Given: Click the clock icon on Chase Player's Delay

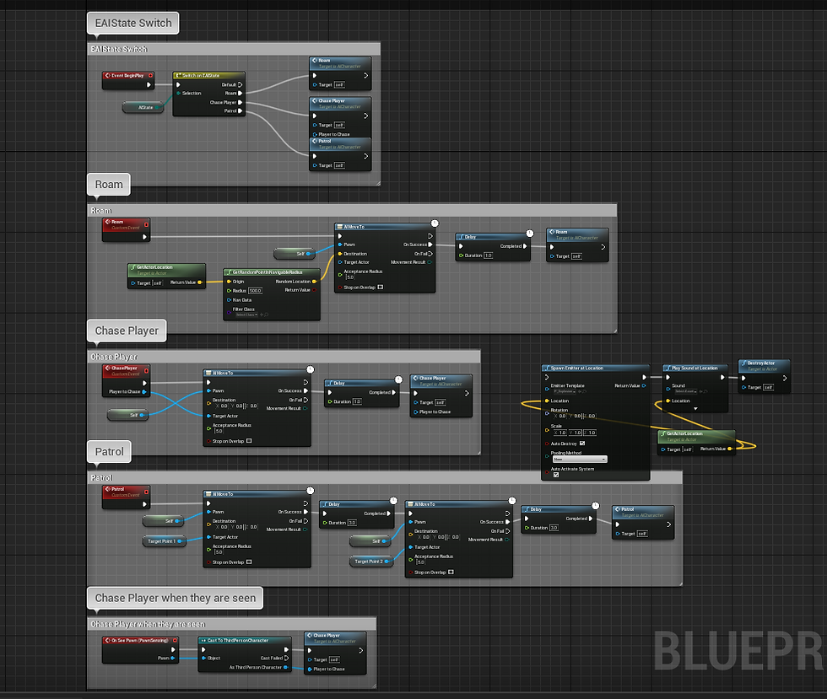Looking at the screenshot, I should [x=398, y=379].
